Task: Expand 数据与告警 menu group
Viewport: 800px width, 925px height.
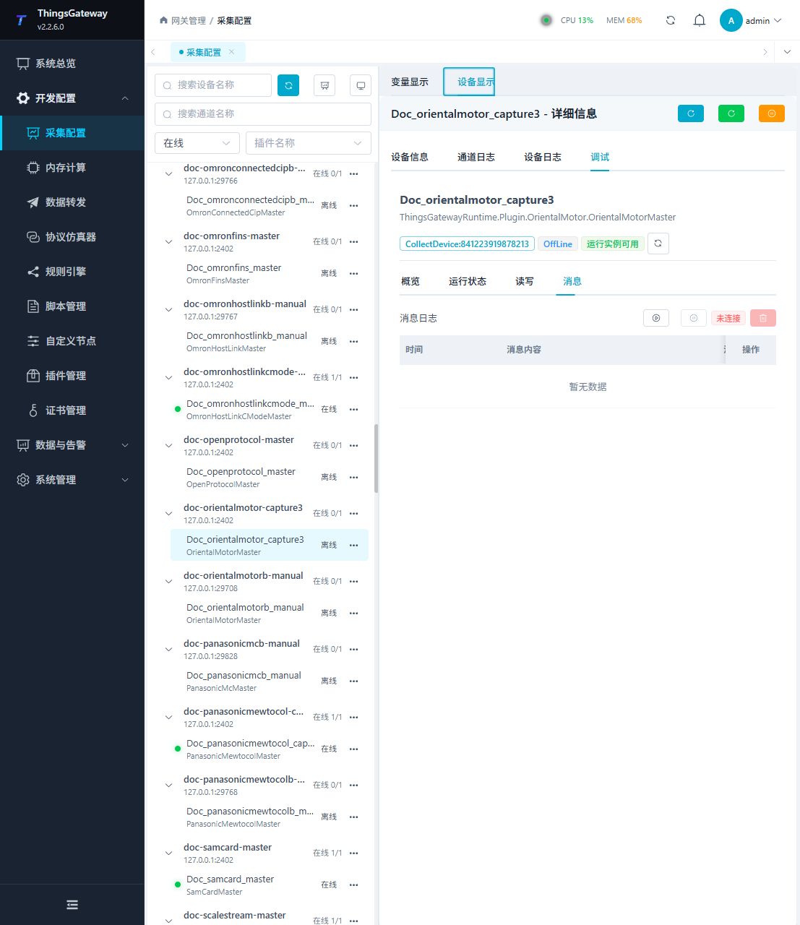Action: point(72,445)
